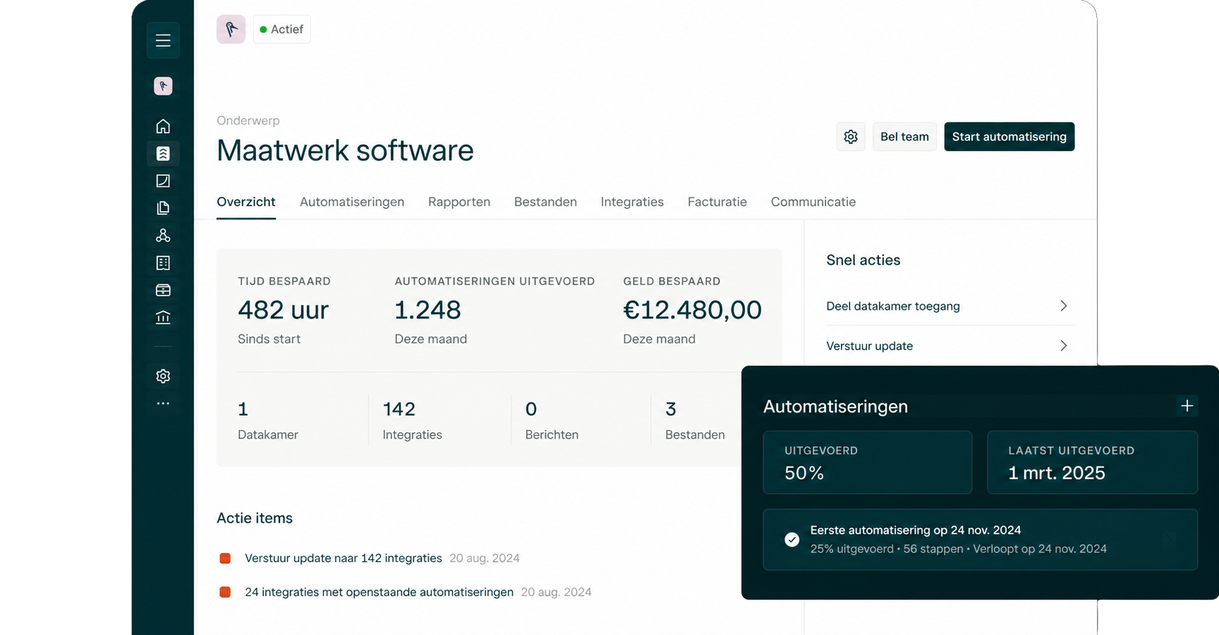Open the building directory icon in the sidebar
Viewport: 1219px width, 635px height.
click(x=163, y=262)
